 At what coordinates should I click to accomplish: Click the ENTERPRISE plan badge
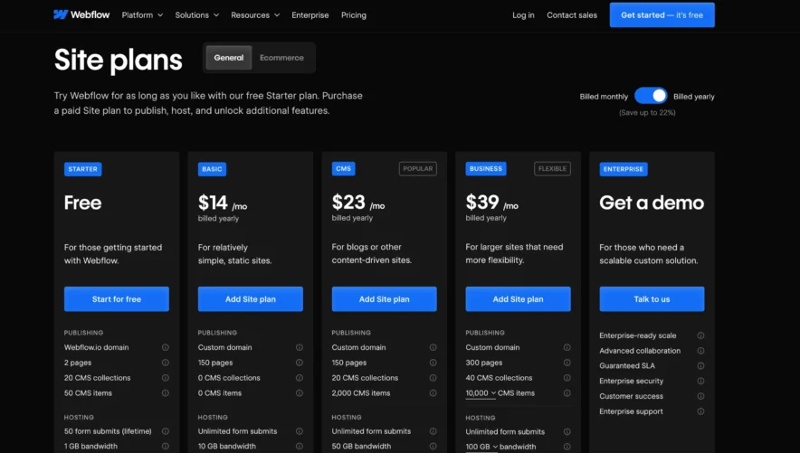(624, 169)
